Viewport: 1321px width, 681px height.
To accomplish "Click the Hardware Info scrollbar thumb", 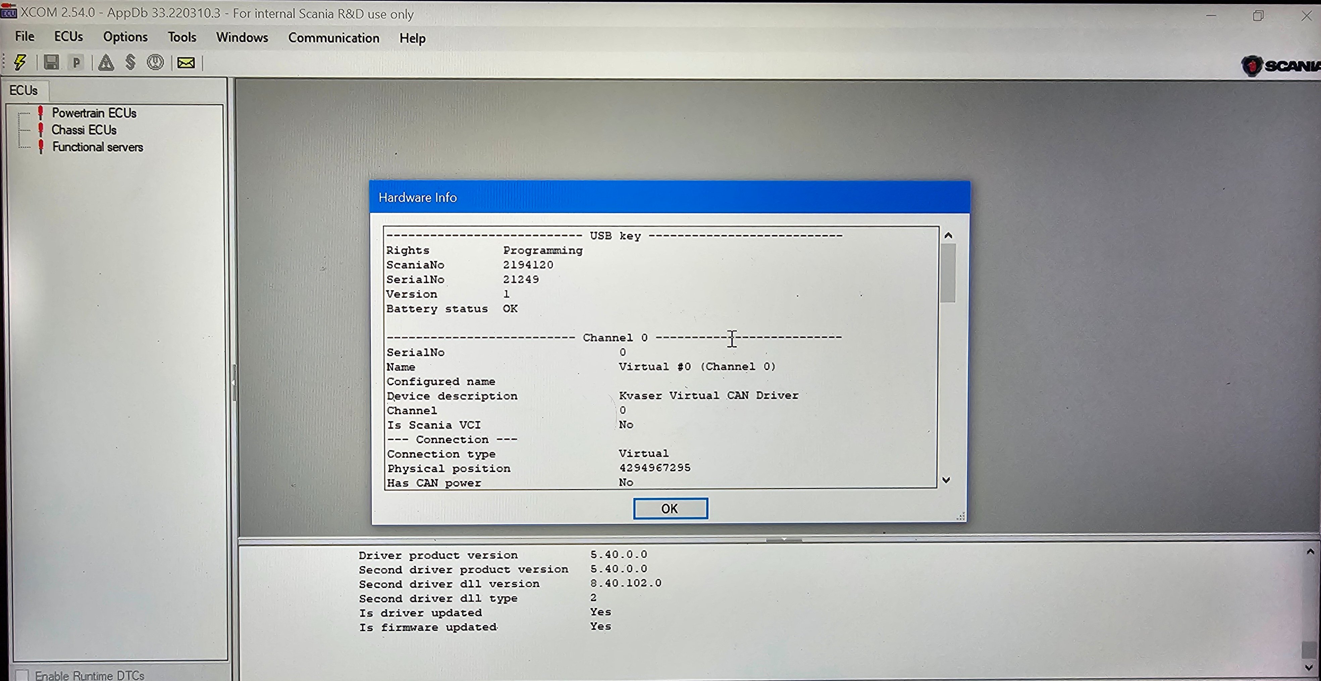I will [x=948, y=273].
